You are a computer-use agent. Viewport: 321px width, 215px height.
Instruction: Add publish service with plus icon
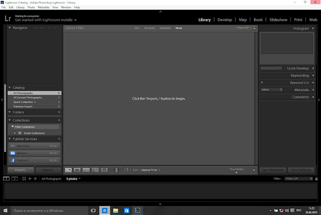[x=59, y=138]
